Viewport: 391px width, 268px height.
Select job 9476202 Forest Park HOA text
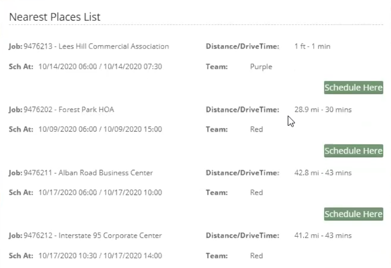point(69,109)
